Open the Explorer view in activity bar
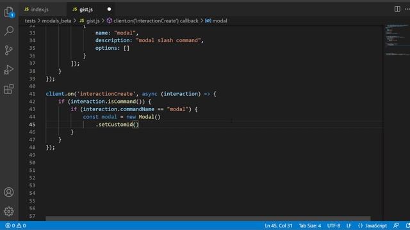The image size is (410, 230). pyautogui.click(x=9, y=12)
